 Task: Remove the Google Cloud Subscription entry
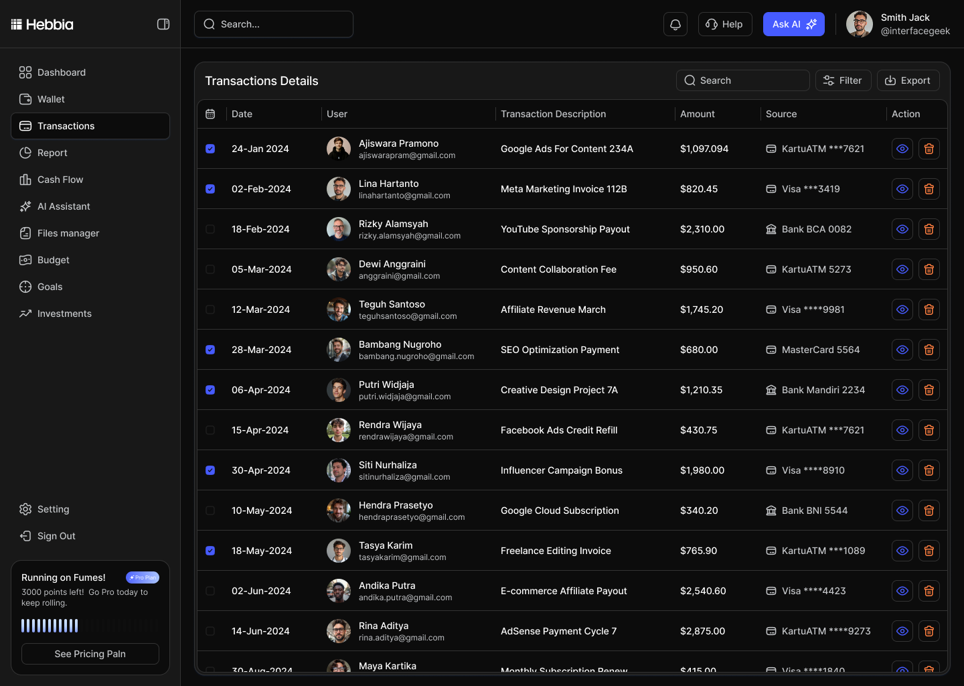[x=929, y=510]
